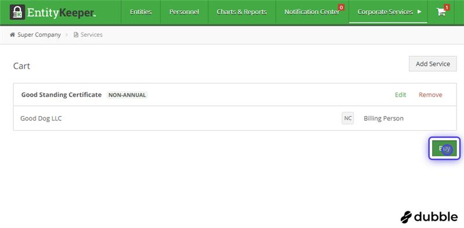
Task: Click the document icon beside Services
Action: click(x=76, y=35)
